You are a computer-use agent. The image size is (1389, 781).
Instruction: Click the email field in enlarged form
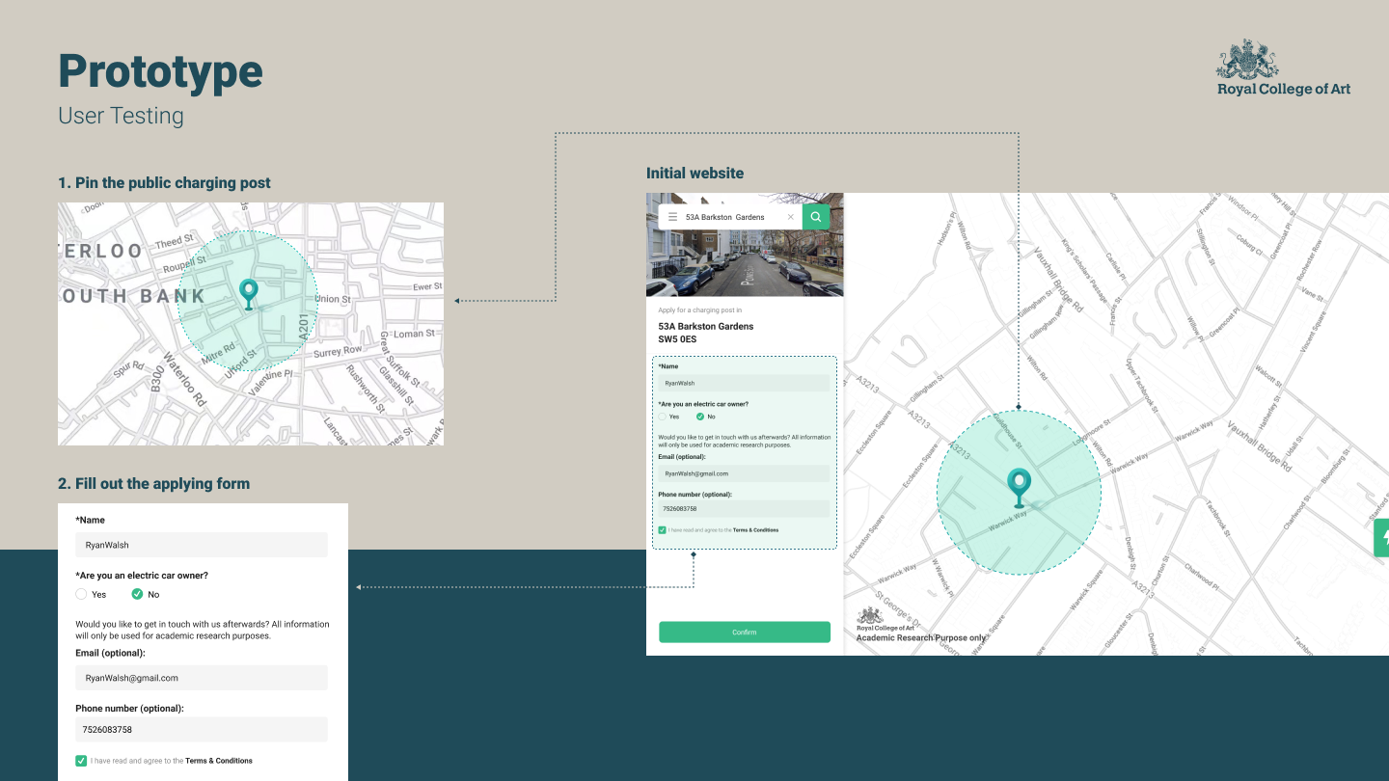click(202, 678)
